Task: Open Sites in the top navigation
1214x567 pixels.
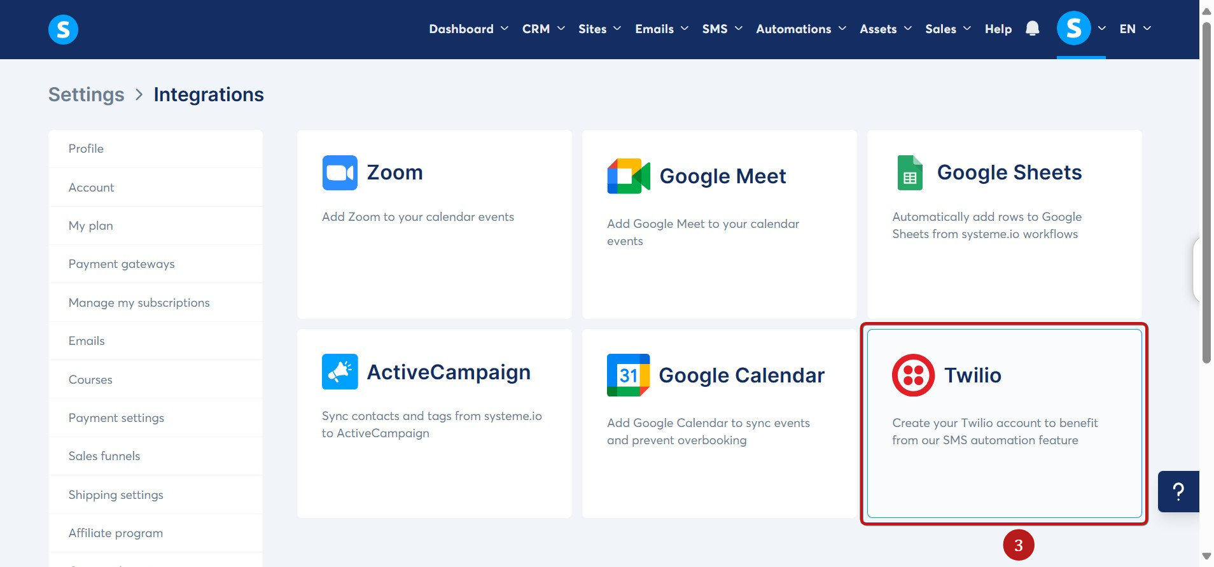Action: (x=592, y=29)
